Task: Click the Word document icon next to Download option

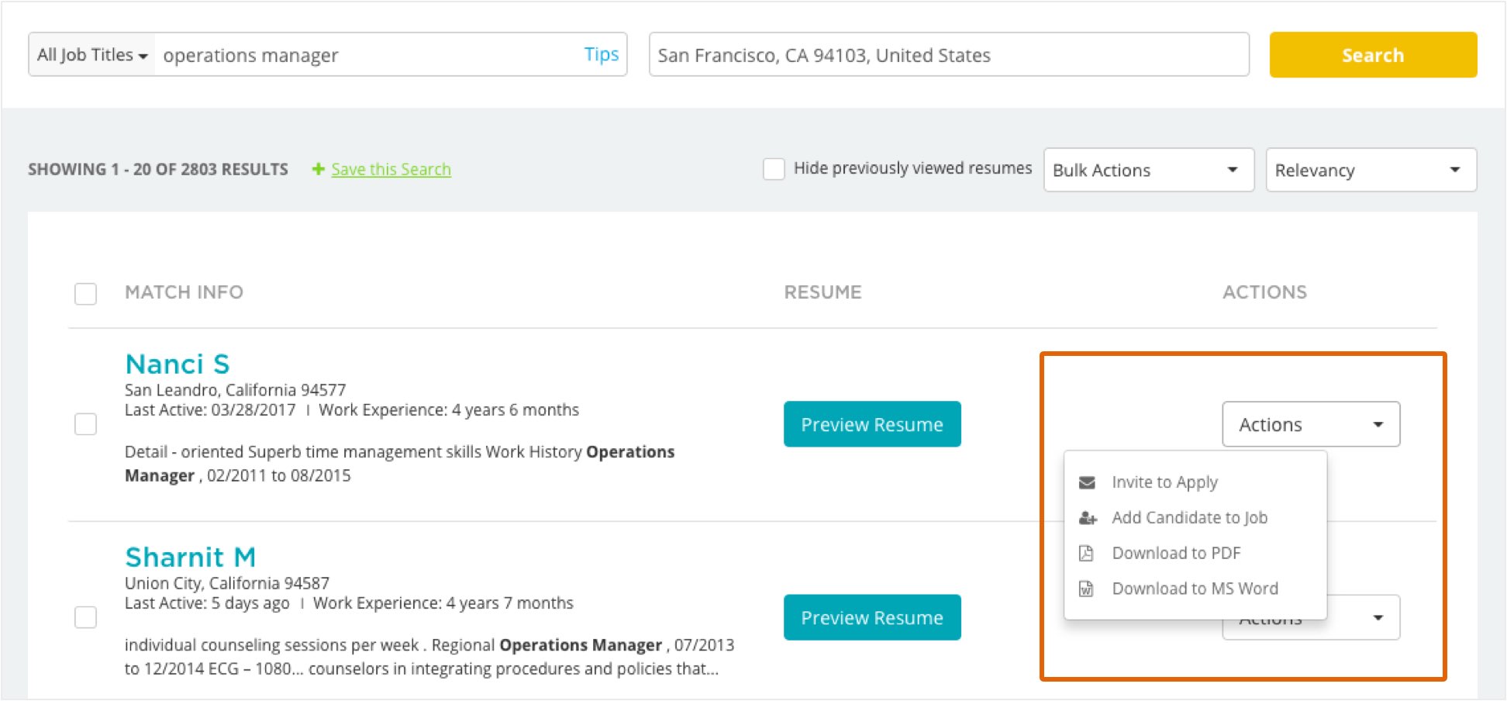Action: click(x=1088, y=588)
